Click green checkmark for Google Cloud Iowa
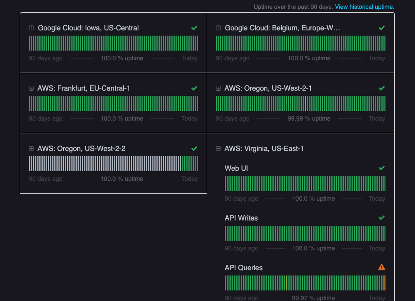The image size is (415, 301). point(194,28)
